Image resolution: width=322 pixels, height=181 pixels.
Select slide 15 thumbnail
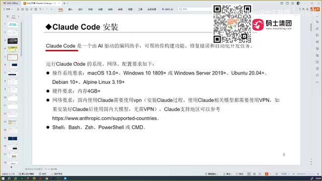coord(13,139)
